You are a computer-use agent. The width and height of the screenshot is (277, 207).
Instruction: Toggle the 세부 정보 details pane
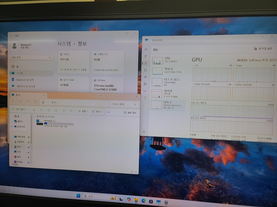(x=130, y=113)
